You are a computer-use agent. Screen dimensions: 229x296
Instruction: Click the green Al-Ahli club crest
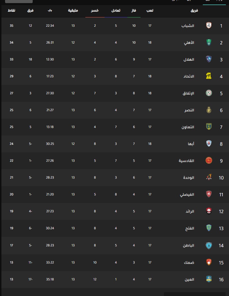pyautogui.click(x=208, y=42)
